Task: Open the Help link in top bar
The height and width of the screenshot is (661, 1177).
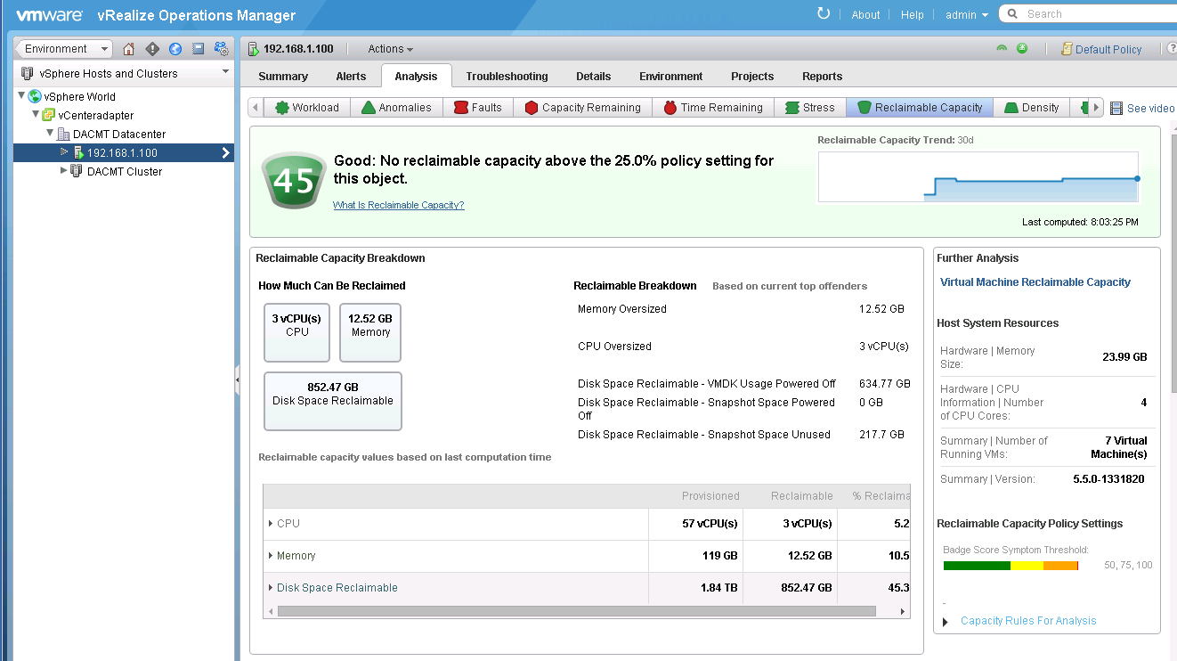Action: point(913,14)
